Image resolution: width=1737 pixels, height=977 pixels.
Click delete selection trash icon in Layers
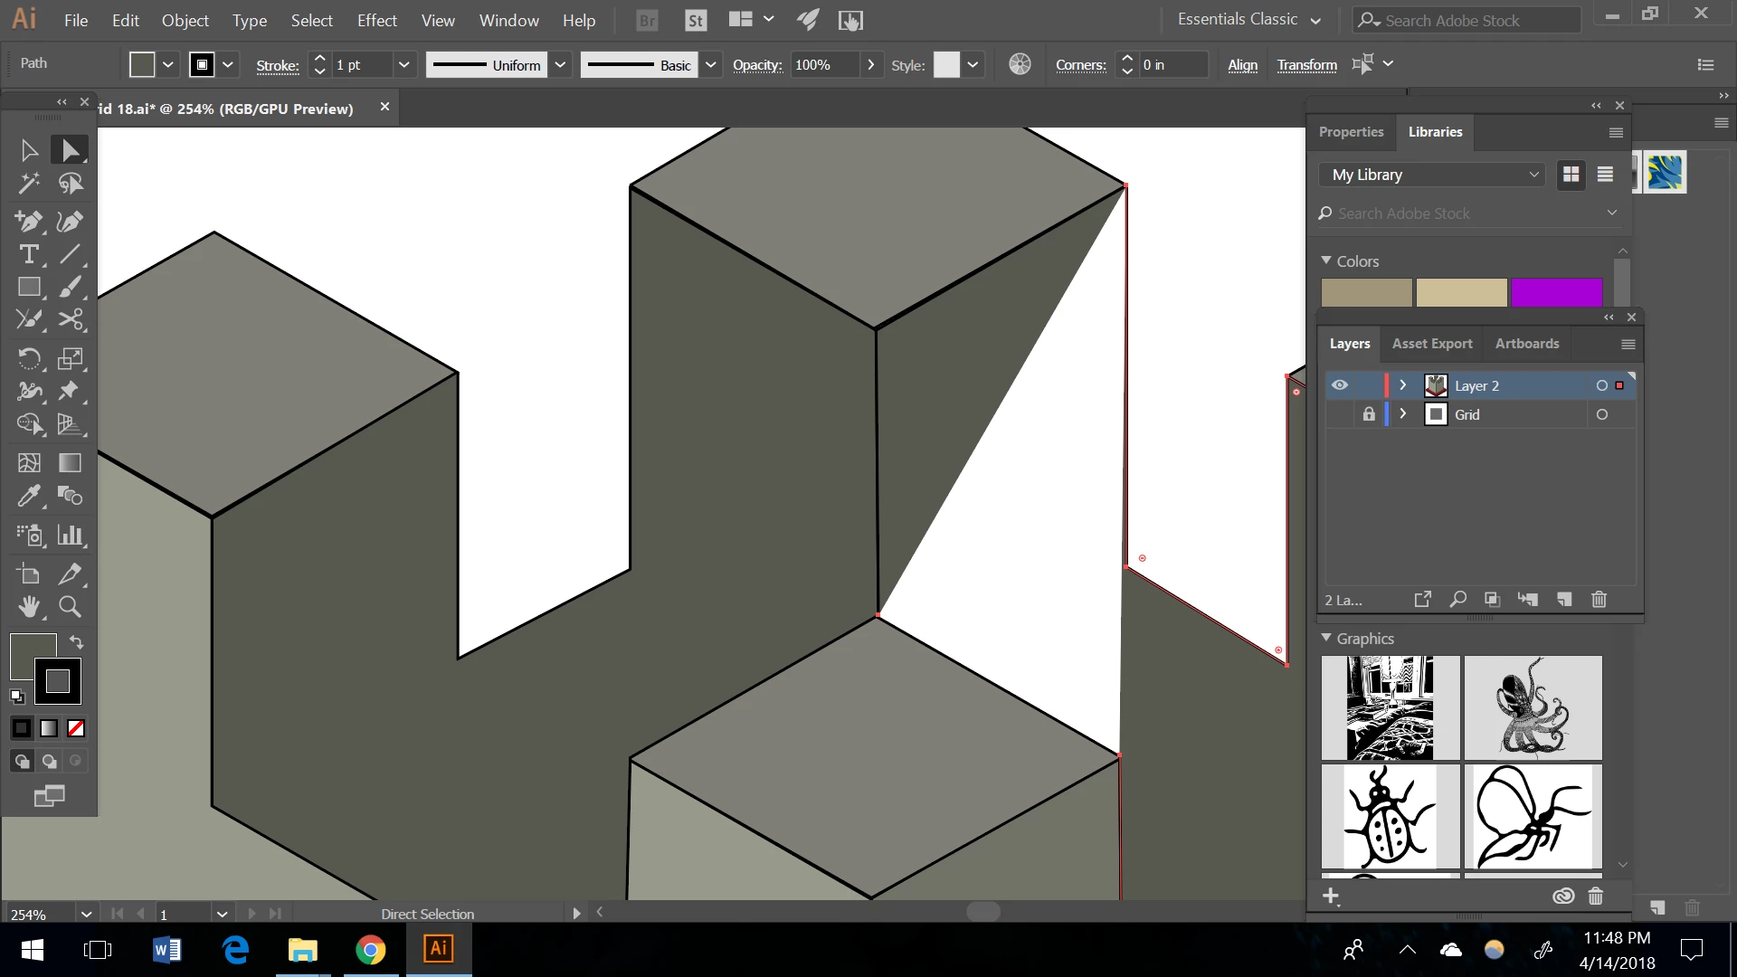click(x=1599, y=600)
